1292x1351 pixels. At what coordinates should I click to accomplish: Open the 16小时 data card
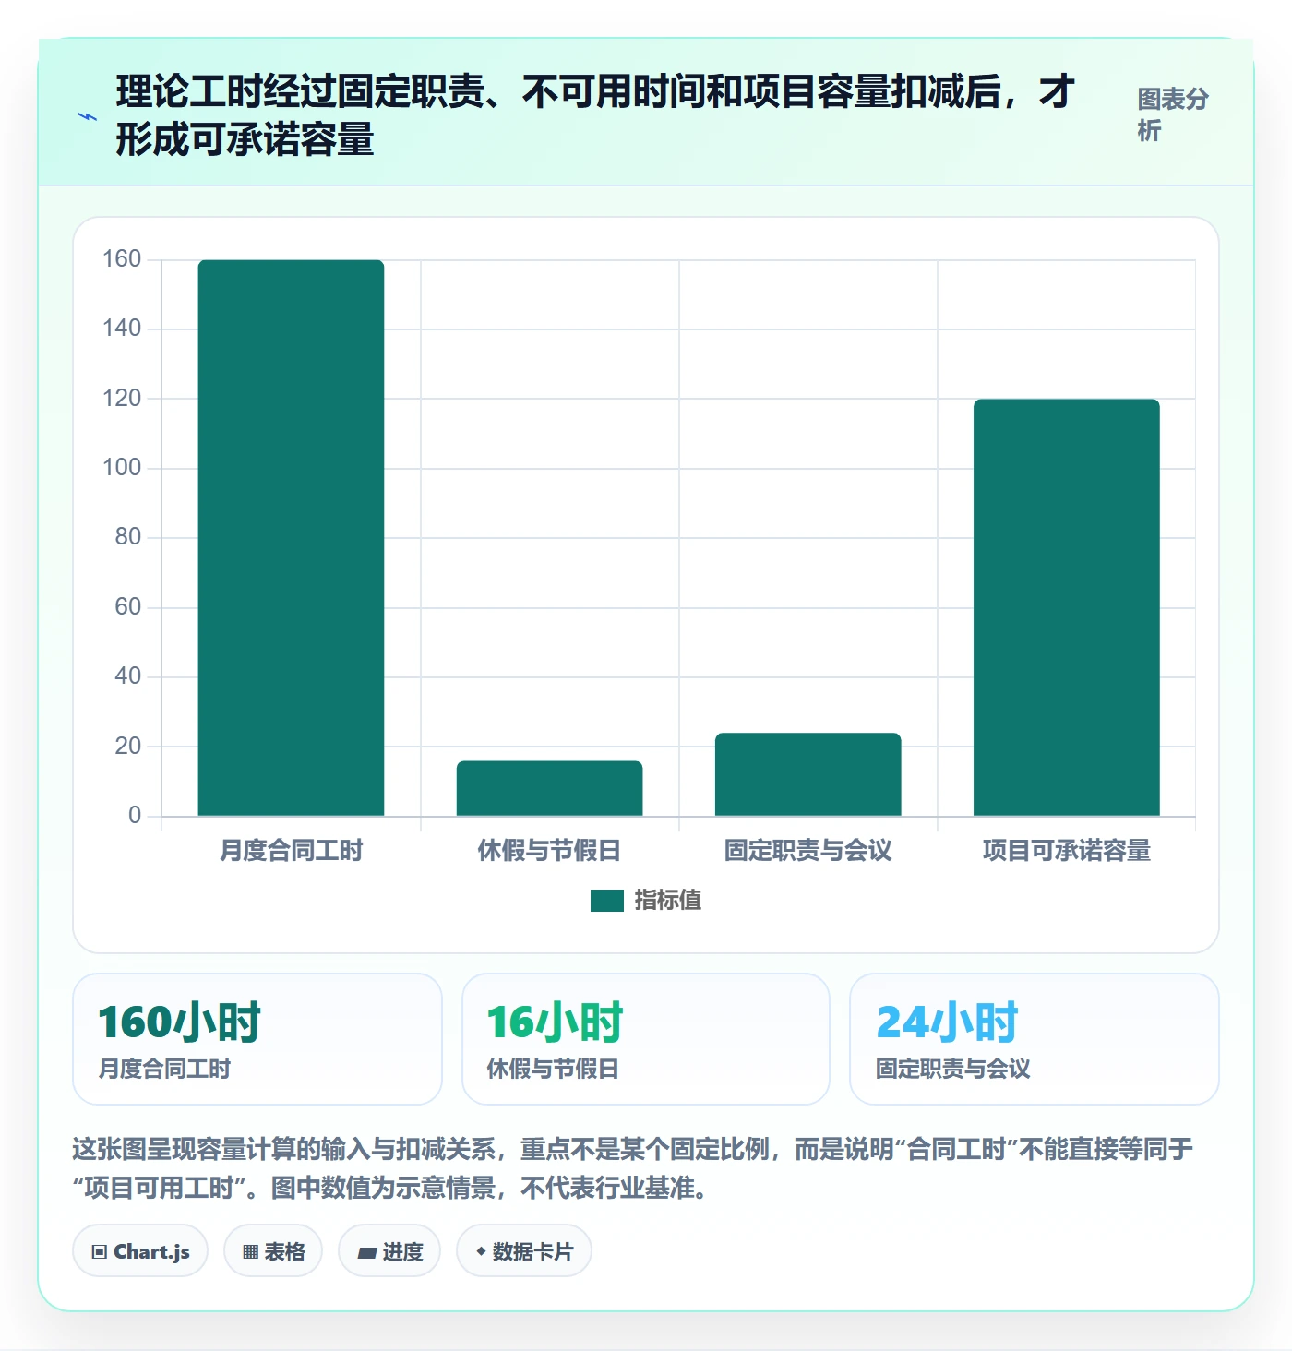tap(646, 1039)
